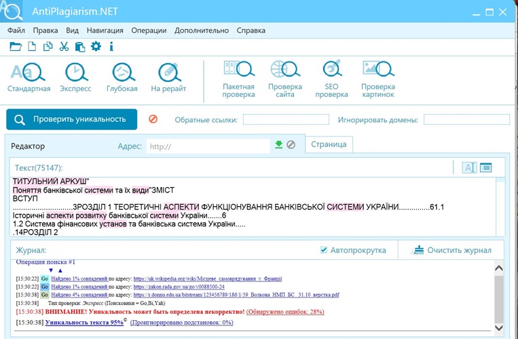518x339 pixels.
Task: Open Проверка сайта tool
Action: 285,79
